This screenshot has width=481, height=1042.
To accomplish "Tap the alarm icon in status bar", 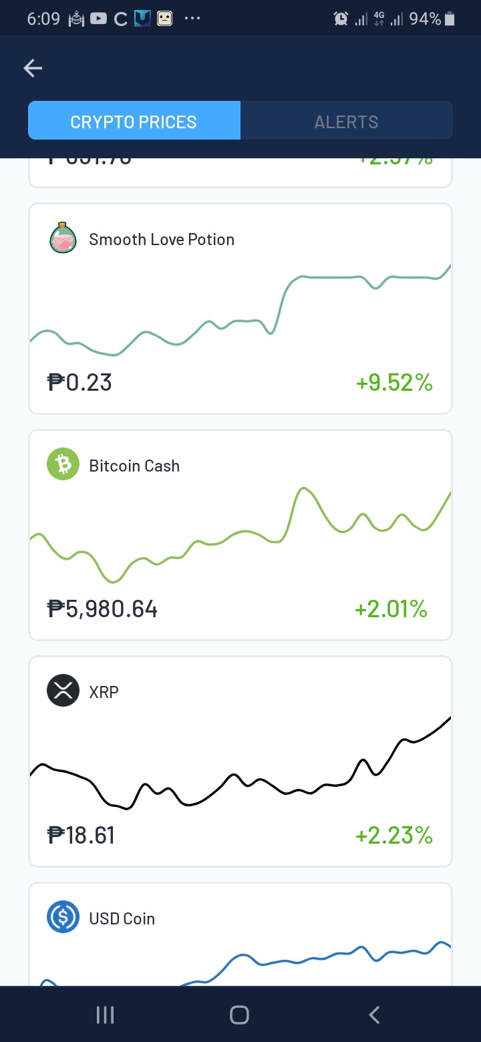I will pyautogui.click(x=341, y=19).
